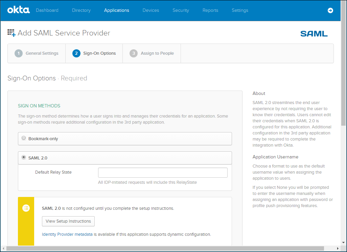Click the Application Username heading
The image size is (347, 252).
(x=275, y=157)
